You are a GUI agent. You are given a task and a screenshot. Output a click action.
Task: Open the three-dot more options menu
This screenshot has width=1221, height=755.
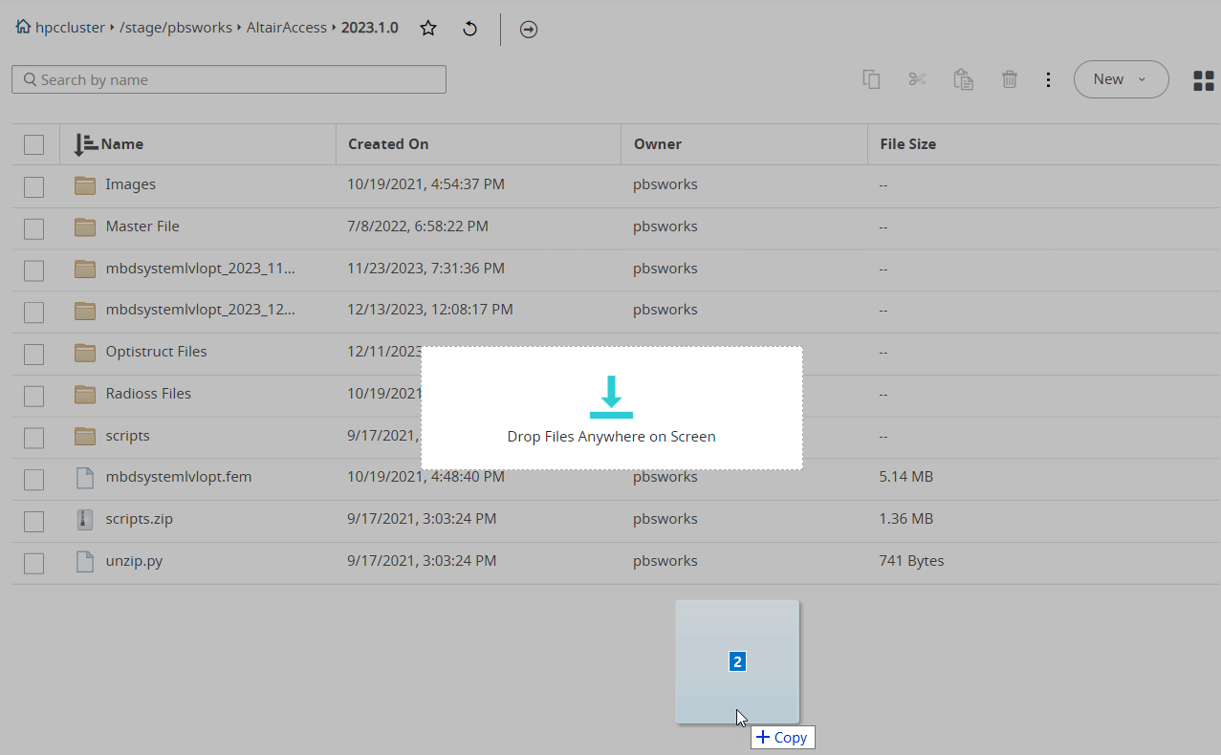pyautogui.click(x=1049, y=79)
